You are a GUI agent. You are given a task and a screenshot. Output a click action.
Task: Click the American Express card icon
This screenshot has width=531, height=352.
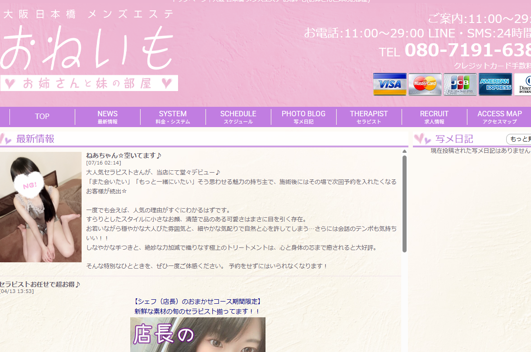pyautogui.click(x=495, y=84)
